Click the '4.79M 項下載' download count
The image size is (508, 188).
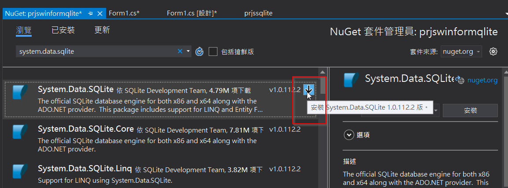(x=230, y=90)
